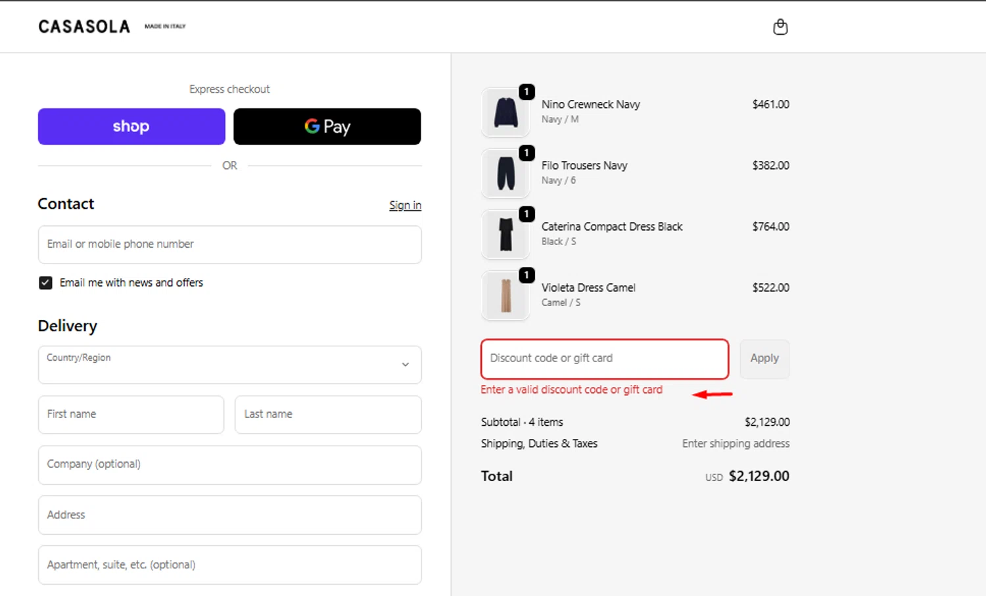Select the Shipping, Duties & Taxes label
This screenshot has height=596, width=986.
point(539,444)
